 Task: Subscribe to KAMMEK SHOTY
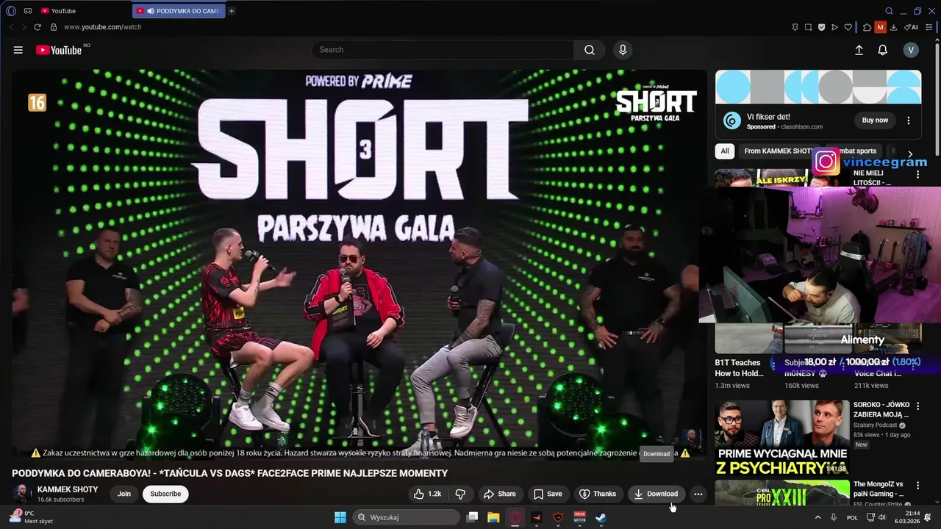[165, 494]
